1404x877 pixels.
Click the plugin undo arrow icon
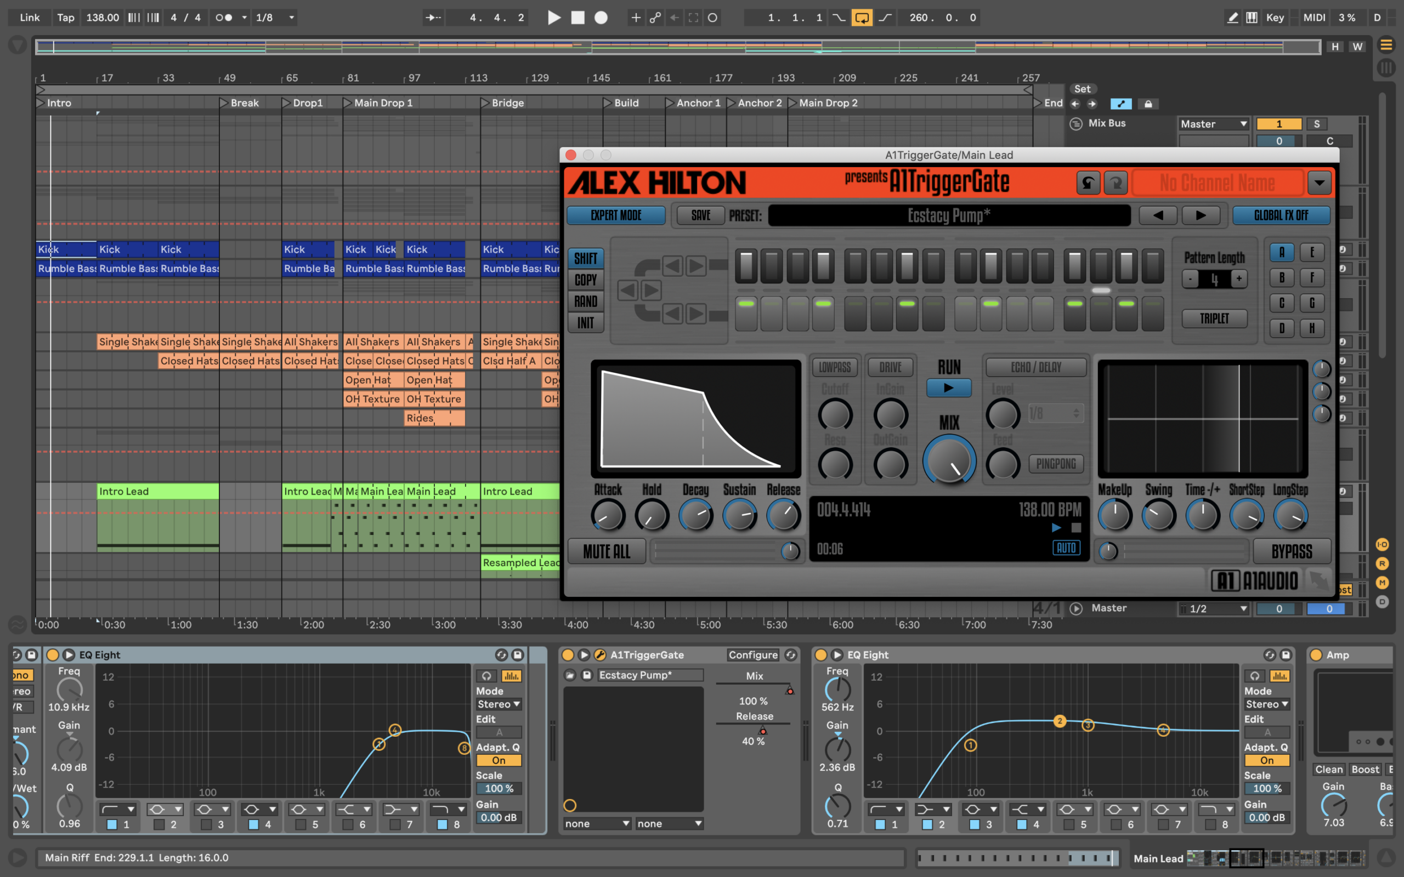pos(1088,183)
